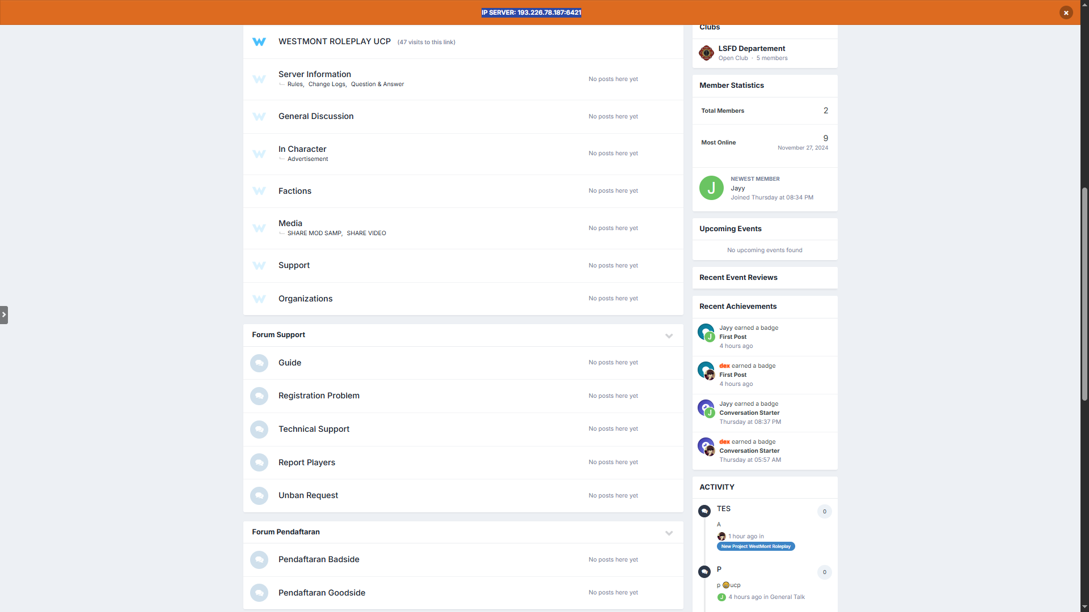Click the IP SERVER address text in banner
The image size is (1089, 612).
531,12
